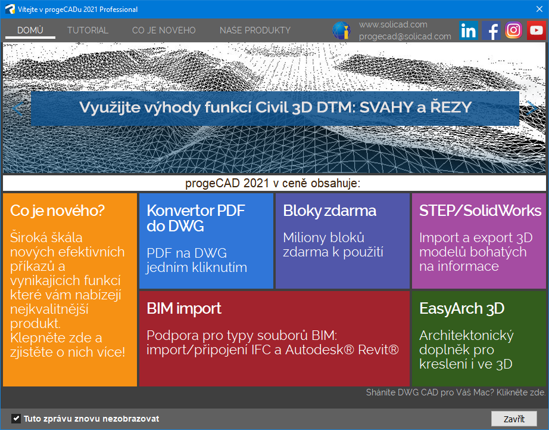
Task: Open the CO JE NOVEHO tab
Action: 164,30
